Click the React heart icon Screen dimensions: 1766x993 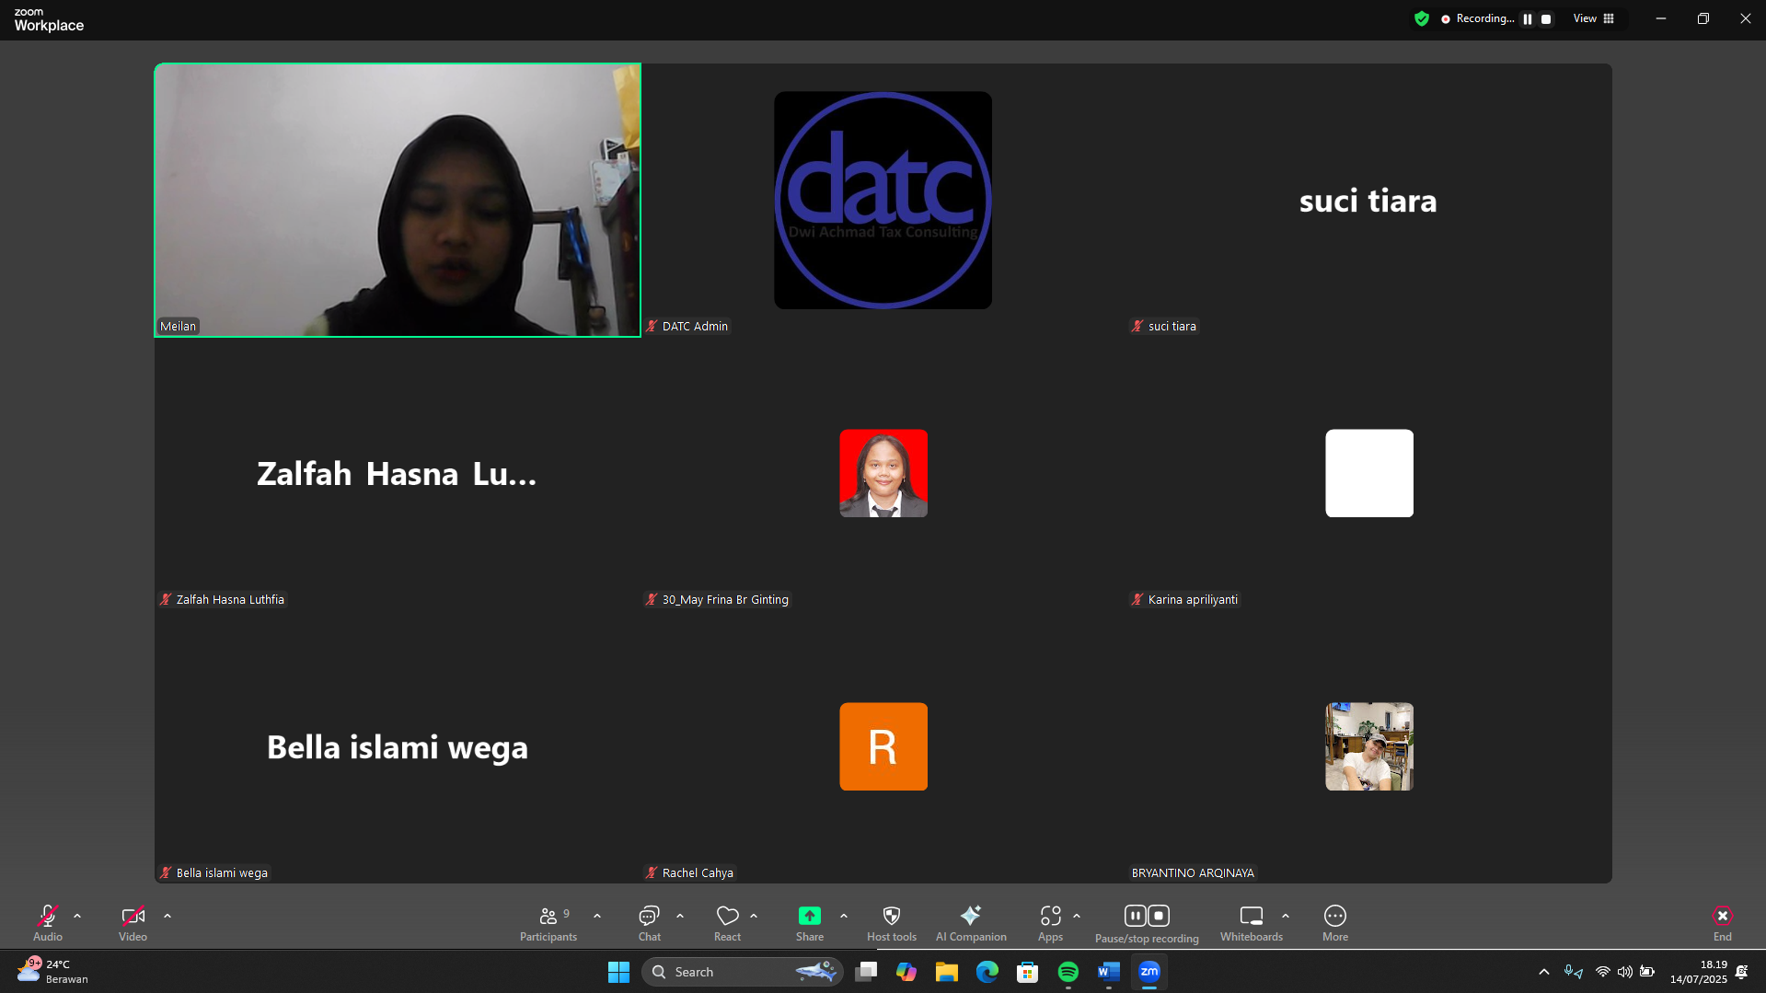click(x=727, y=922)
